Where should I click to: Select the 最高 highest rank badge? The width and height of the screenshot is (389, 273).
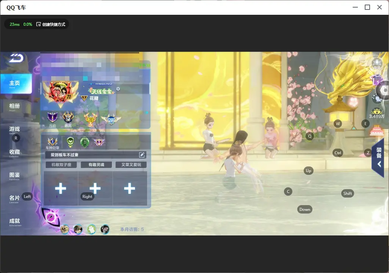point(68,118)
